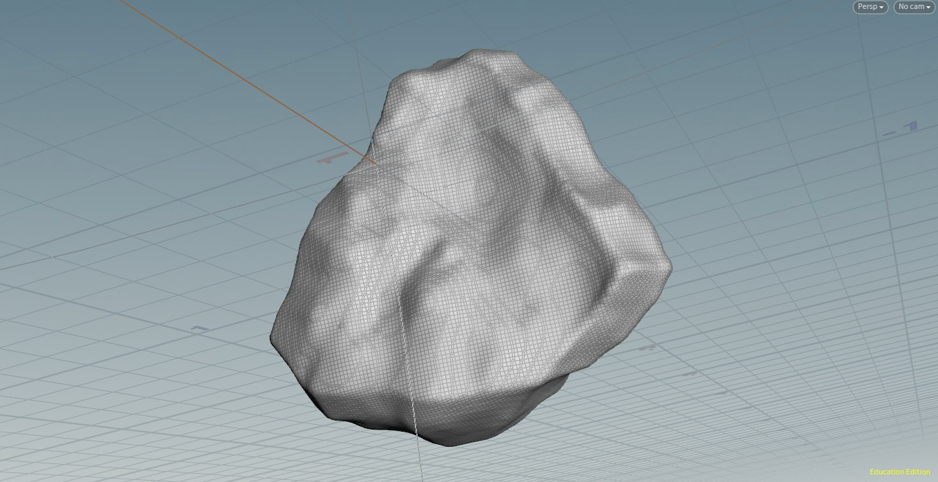This screenshot has width=938, height=482.
Task: Click the red grid marker left of the rock
Action: click(333, 159)
